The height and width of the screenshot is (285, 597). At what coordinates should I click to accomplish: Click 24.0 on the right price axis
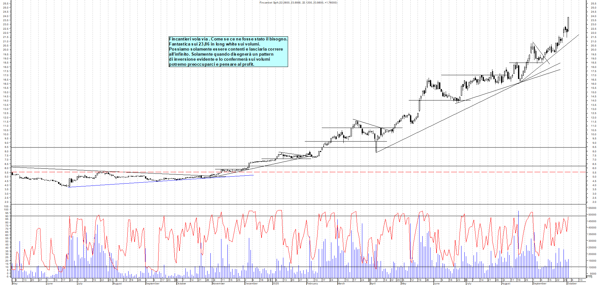point(593,16)
